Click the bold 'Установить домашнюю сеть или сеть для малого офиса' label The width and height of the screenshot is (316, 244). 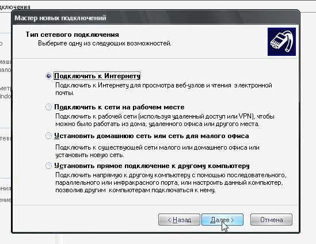(x=151, y=136)
